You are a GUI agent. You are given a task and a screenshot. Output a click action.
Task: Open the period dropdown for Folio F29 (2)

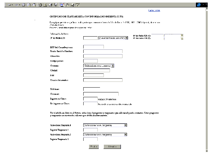174,38
